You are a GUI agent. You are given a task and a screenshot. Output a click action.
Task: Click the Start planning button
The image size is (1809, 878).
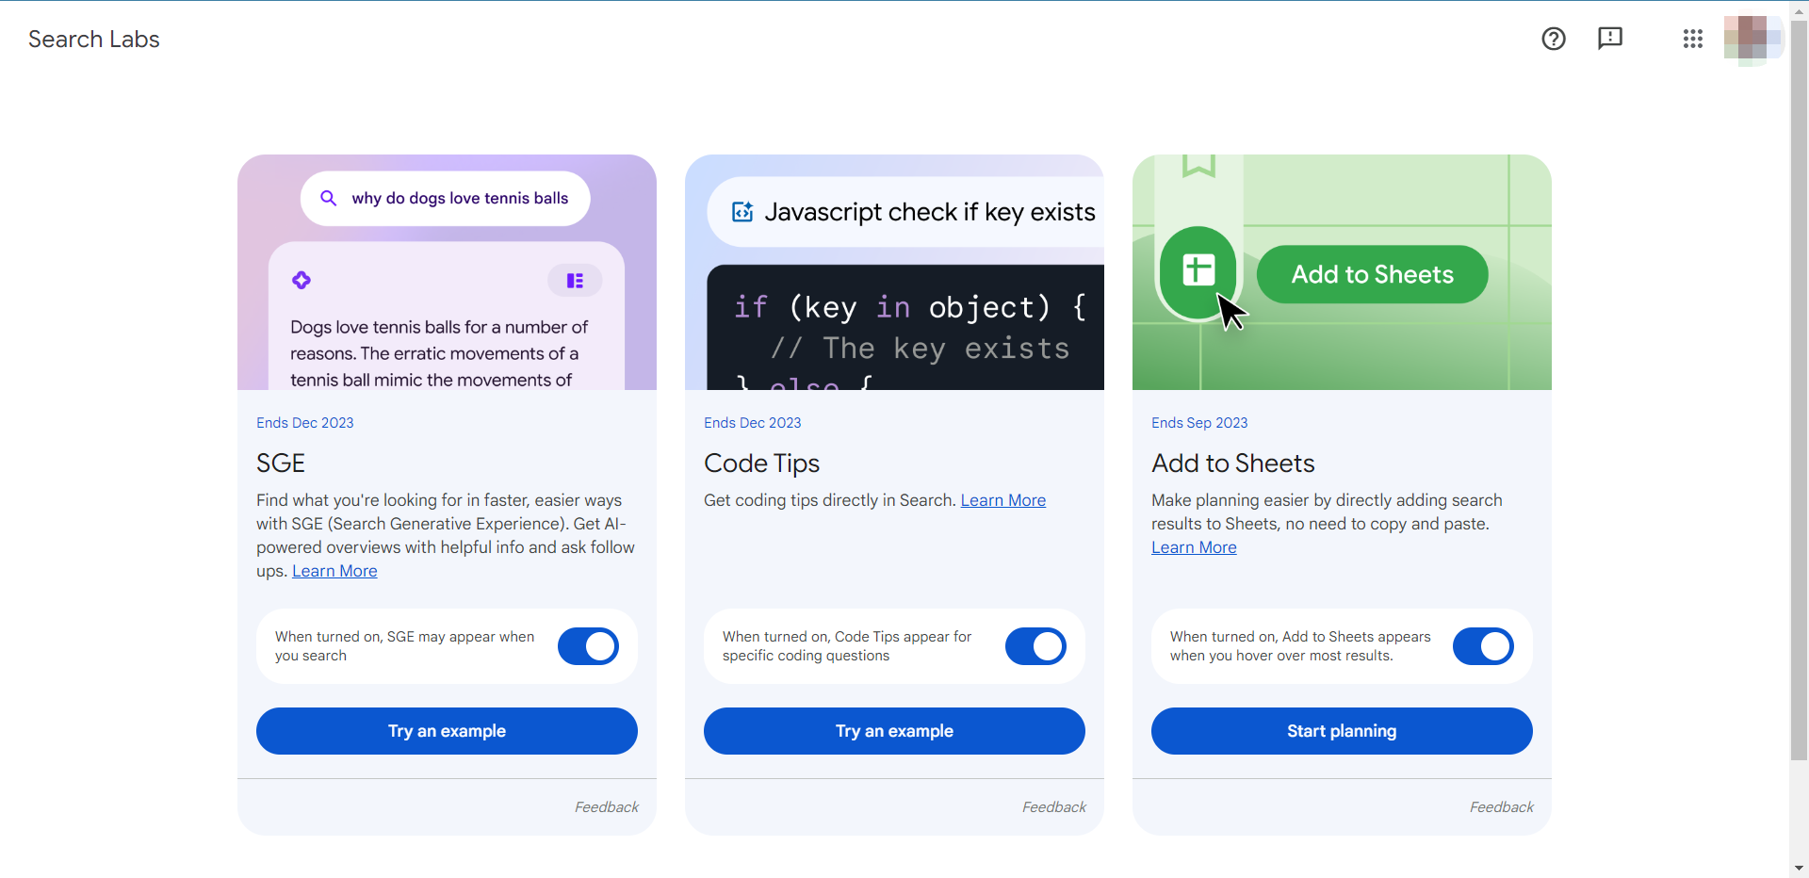[1342, 731]
